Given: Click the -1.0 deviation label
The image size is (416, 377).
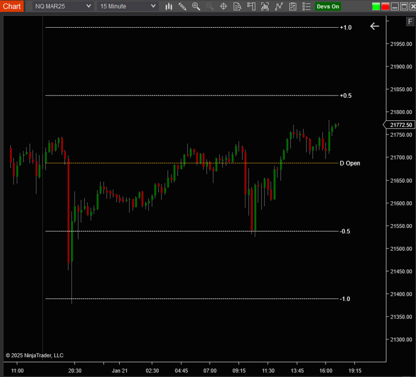Looking at the screenshot, I should pyautogui.click(x=345, y=299).
